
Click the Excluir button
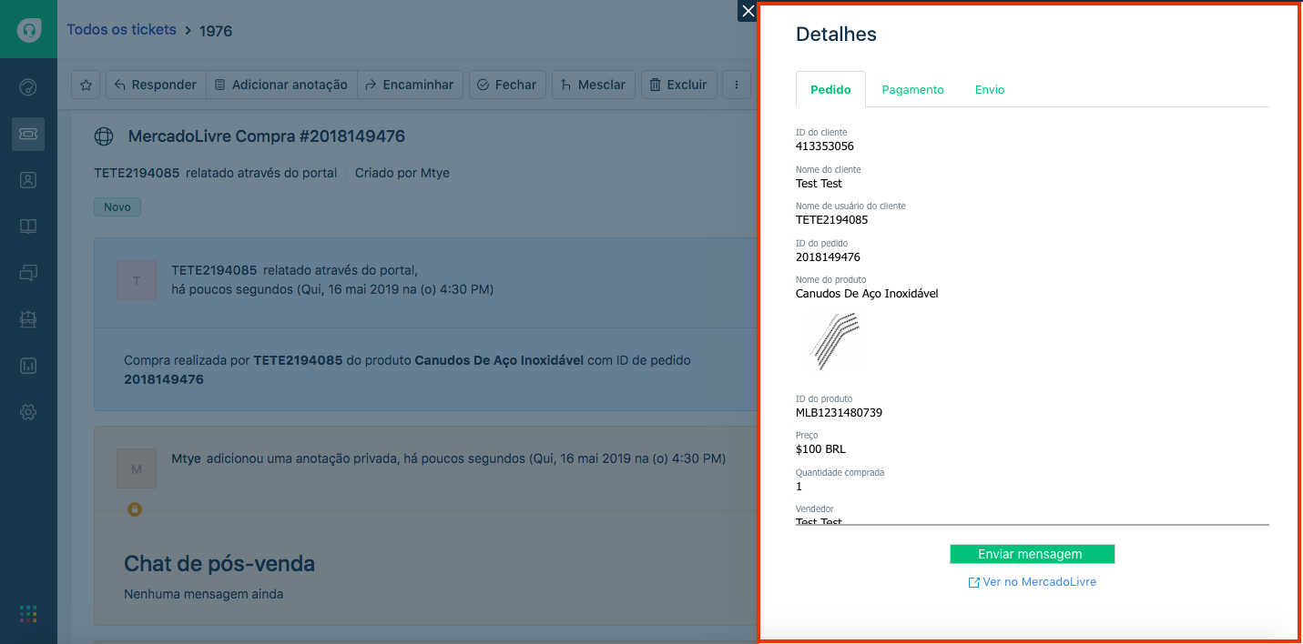click(679, 85)
